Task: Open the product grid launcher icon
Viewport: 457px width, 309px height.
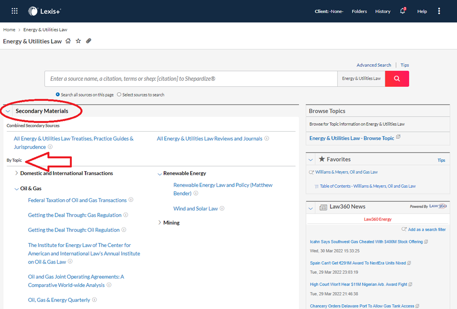Action: (14, 11)
